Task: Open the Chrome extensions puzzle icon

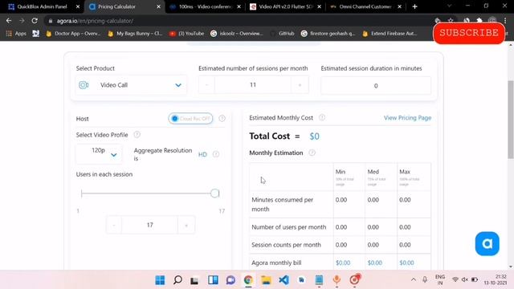Action: pos(479,20)
